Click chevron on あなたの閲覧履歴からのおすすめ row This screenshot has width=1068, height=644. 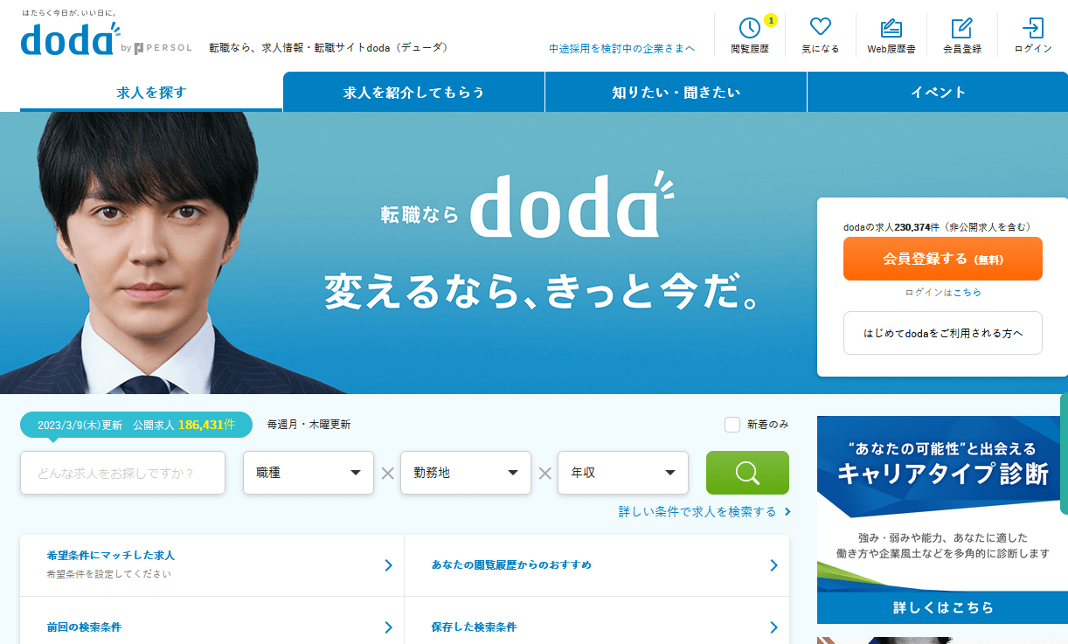(773, 565)
